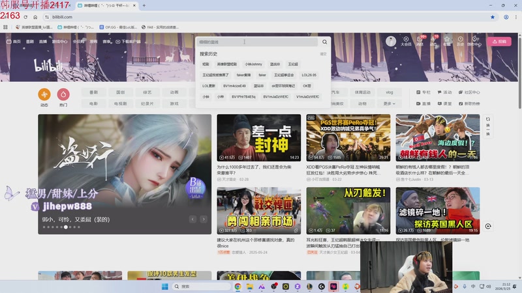Screen dimensions: 522x293
Task: Click the Chrome reload button
Action: pyautogui.click(x=25, y=17)
